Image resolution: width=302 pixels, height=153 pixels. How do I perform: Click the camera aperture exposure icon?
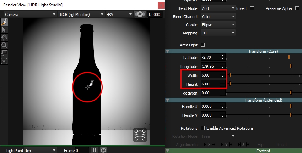coord(140,15)
